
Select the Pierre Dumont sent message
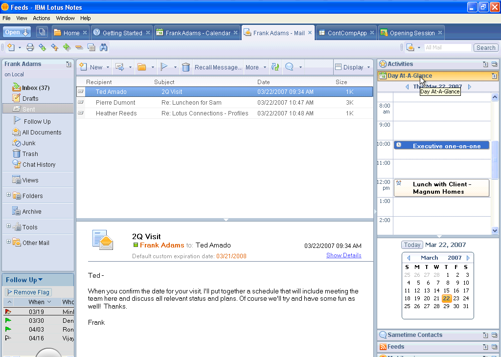coord(115,103)
